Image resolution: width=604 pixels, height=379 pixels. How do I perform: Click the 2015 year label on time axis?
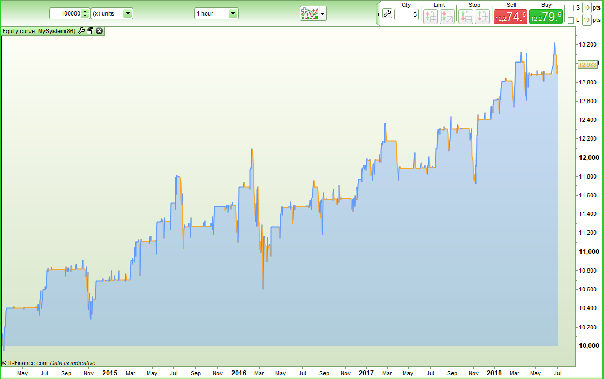coord(110,373)
